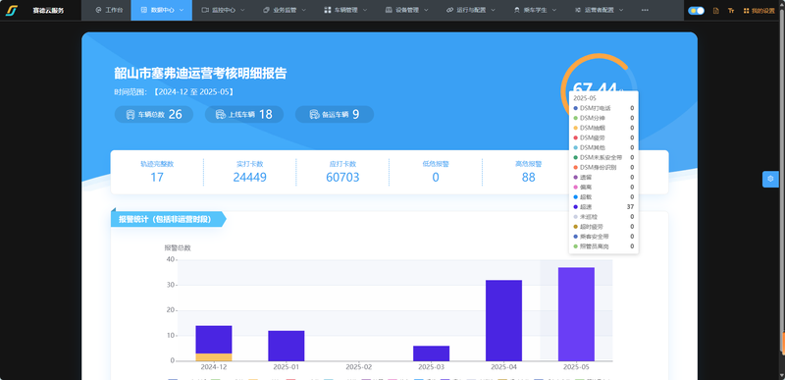785x380 pixels.
Task: Click the 赛德云服务 logo icon
Action: tap(12, 10)
